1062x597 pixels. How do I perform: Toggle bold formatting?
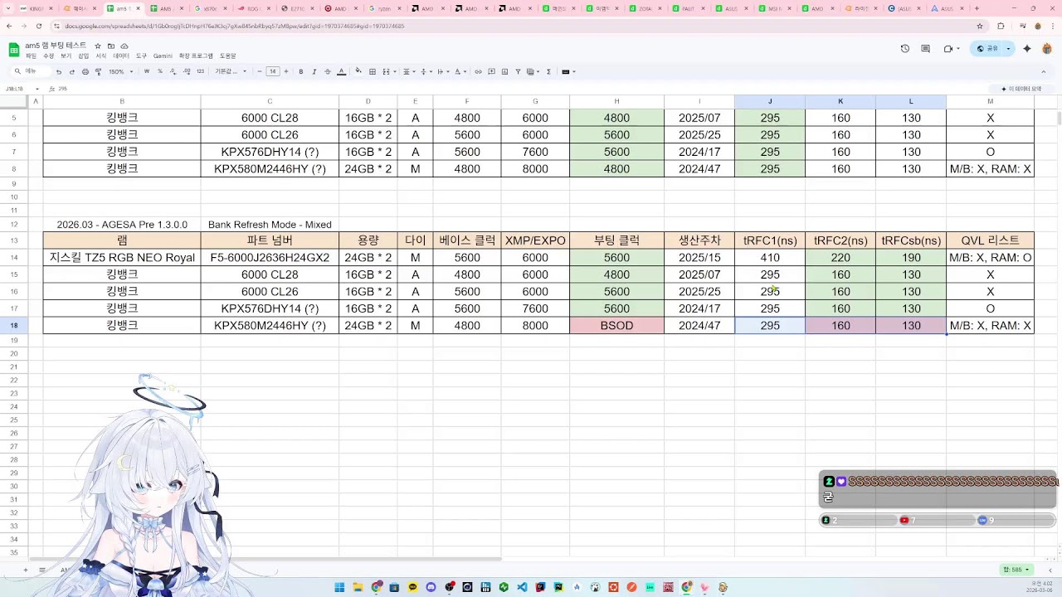pyautogui.click(x=300, y=71)
